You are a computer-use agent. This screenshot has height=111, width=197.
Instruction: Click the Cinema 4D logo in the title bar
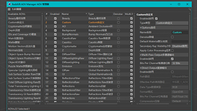(10, 4)
